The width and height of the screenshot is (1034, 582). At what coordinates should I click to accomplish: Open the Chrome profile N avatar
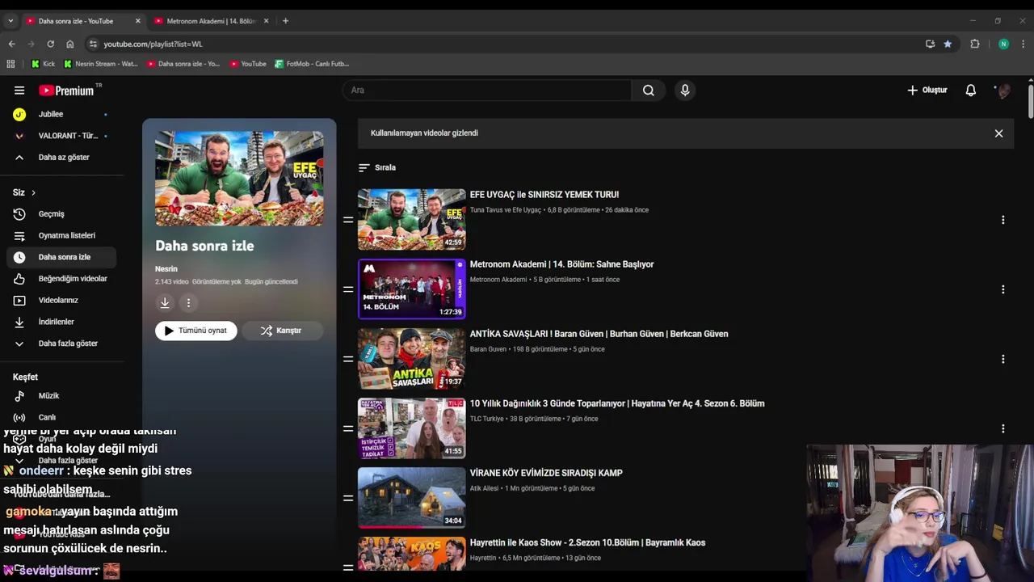click(x=1003, y=44)
